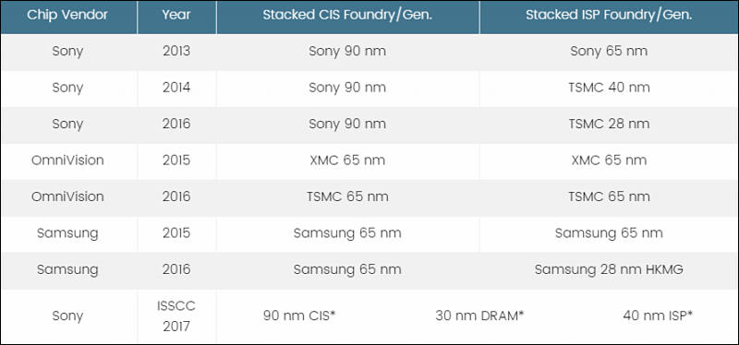This screenshot has width=739, height=345.
Task: Select the TSMC 65 nm CIS cell
Action: pos(348,196)
